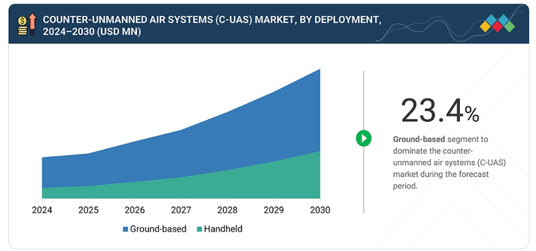Select the 2024 x-axis label
The width and height of the screenshot is (536, 251).
(42, 210)
